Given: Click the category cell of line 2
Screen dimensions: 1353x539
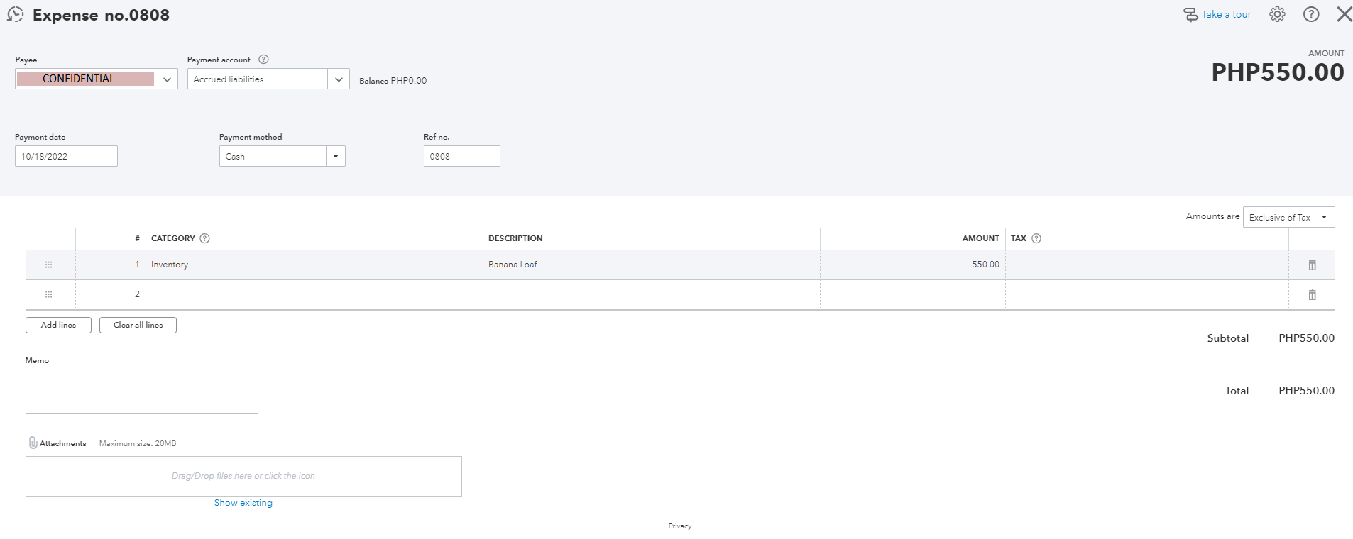Looking at the screenshot, I should pyautogui.click(x=314, y=294).
